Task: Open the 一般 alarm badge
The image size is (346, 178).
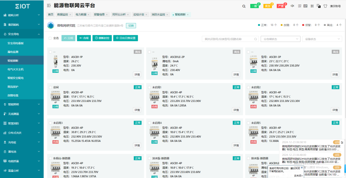Action: point(254,6)
